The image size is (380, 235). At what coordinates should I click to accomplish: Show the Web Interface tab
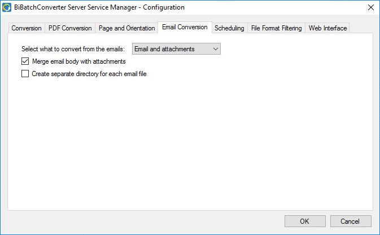327,28
